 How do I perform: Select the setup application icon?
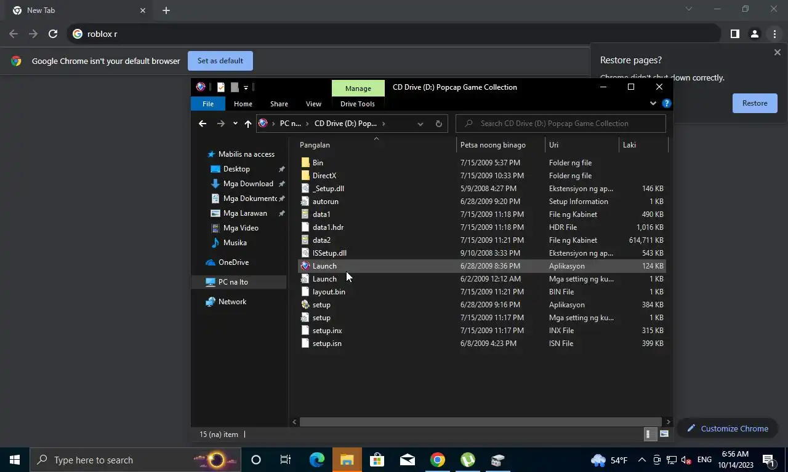click(305, 305)
